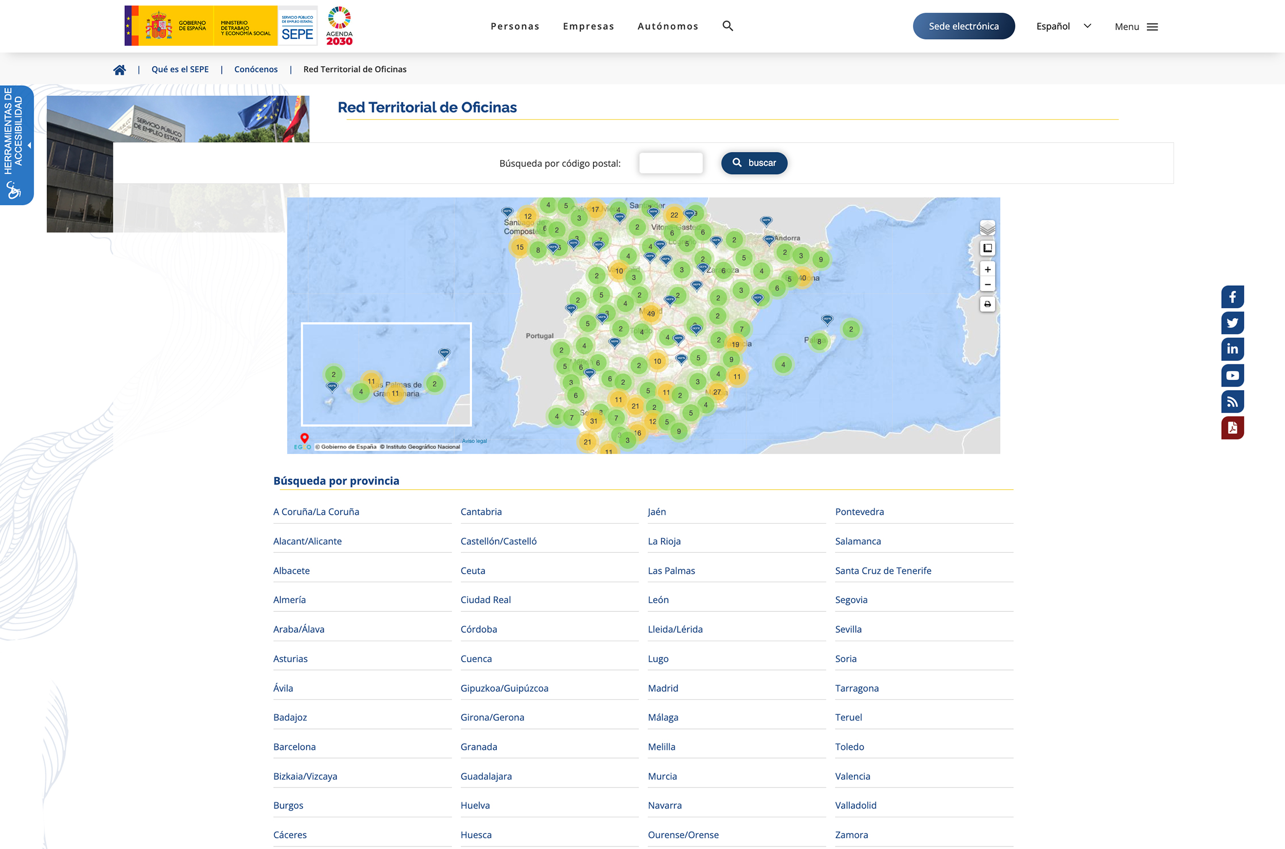Open the RSS feed icon
Screen dimensions: 1285x849
click(1232, 401)
